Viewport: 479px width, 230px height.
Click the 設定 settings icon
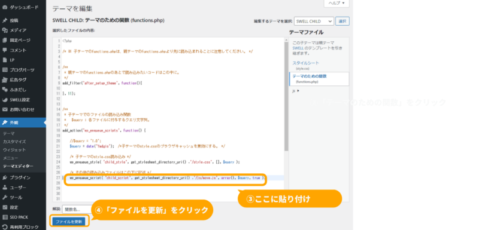(x=5, y=207)
